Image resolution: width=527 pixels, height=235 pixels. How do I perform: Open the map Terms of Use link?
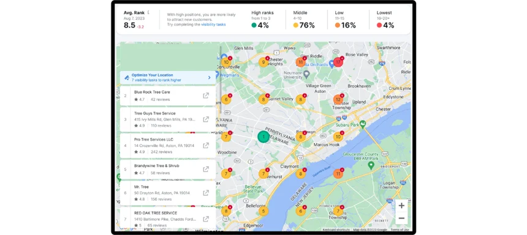pos(400,229)
